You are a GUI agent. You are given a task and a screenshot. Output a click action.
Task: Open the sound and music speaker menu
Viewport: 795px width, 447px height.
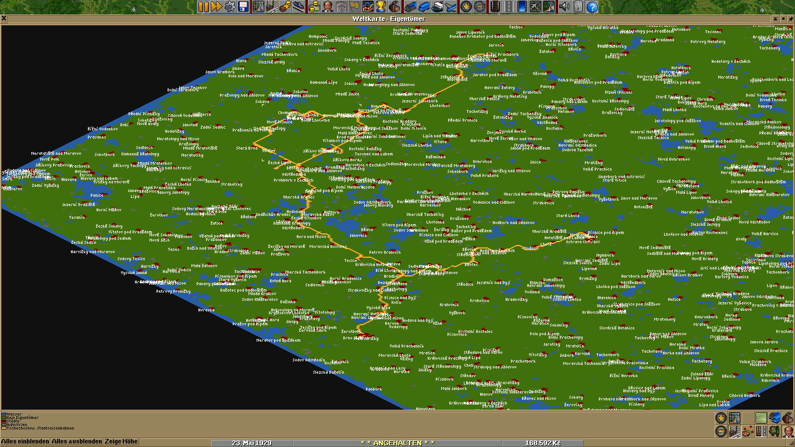[563, 7]
